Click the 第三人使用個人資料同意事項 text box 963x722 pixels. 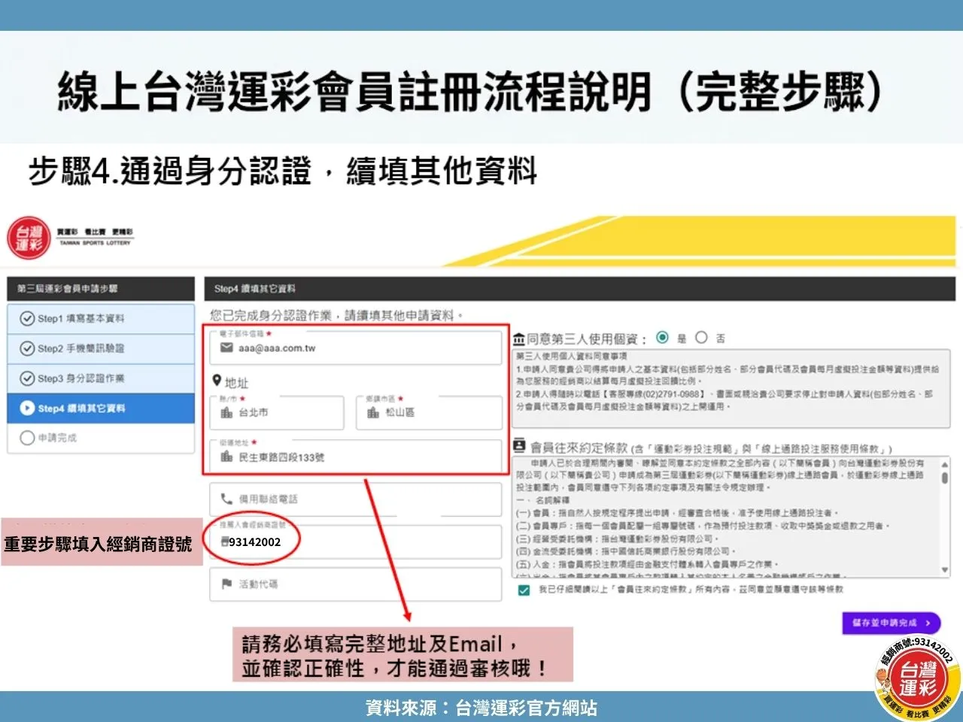coord(731,388)
